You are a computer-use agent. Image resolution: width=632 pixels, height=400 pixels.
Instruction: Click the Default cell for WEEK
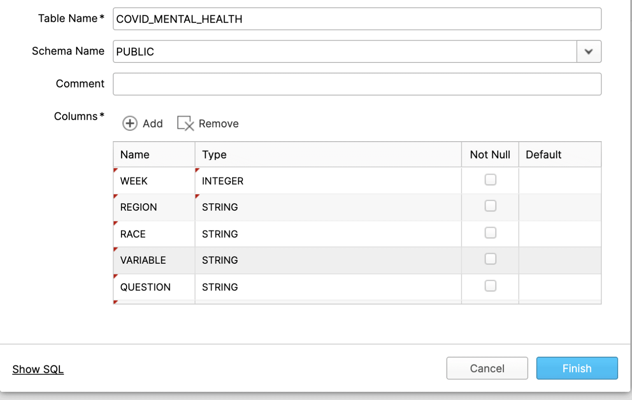(560, 181)
